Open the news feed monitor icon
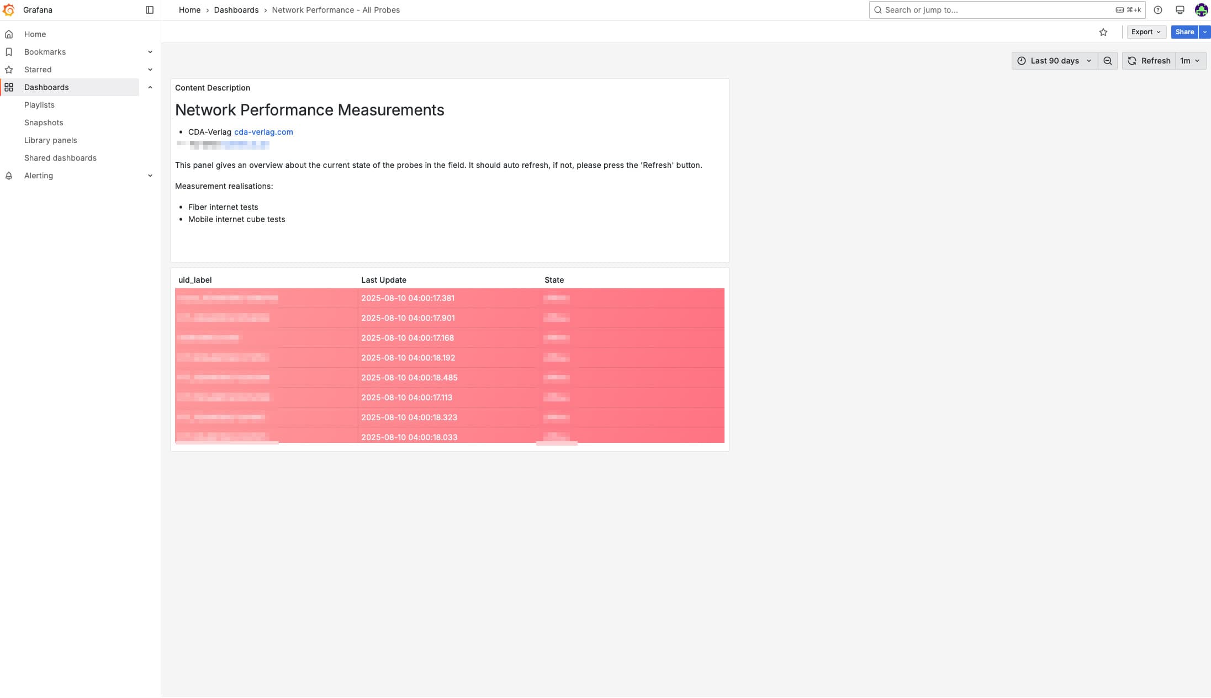 (x=1180, y=10)
